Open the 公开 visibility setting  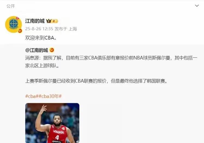11,6
